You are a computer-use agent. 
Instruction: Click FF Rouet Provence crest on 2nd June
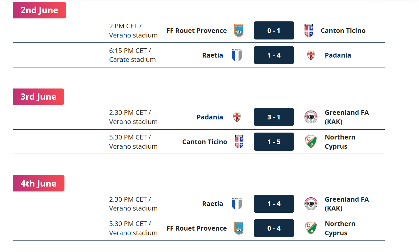tap(239, 30)
